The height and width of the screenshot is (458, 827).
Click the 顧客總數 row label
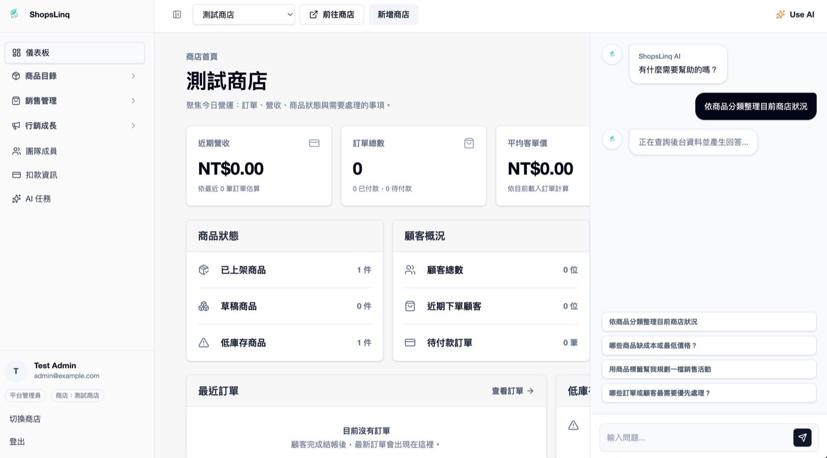(445, 270)
